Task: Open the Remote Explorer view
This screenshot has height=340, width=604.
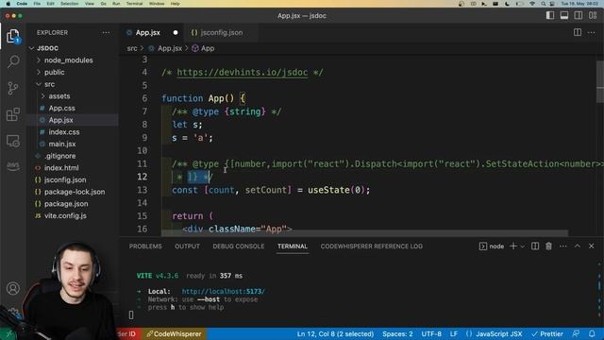Action: pyautogui.click(x=13, y=141)
